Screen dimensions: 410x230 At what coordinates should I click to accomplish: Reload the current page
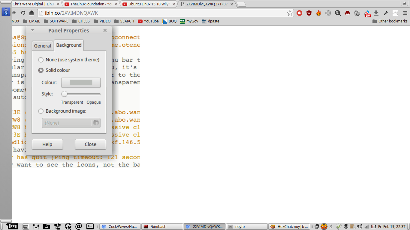coord(23,13)
